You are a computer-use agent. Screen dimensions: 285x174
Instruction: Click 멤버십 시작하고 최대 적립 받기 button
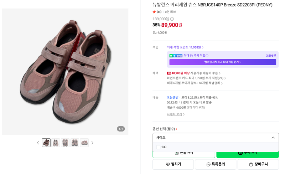click(223, 62)
